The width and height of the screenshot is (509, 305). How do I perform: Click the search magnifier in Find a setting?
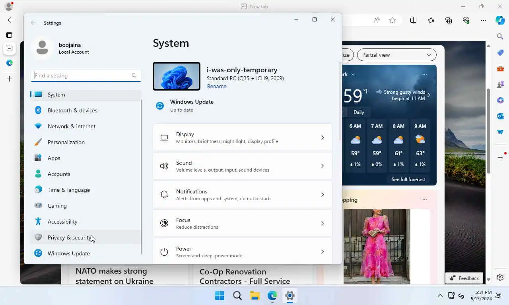point(134,75)
